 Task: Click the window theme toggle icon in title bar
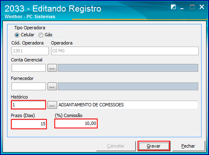click(173, 7)
